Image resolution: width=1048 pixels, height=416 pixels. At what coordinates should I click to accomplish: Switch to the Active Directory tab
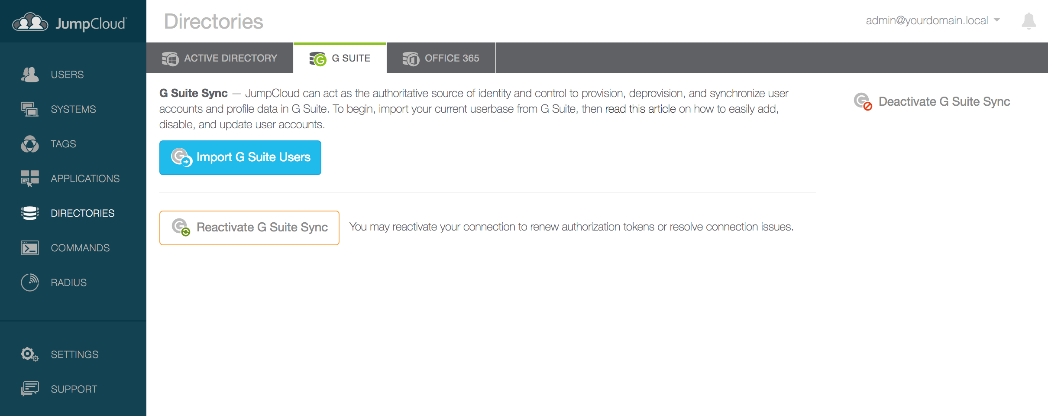tap(220, 58)
